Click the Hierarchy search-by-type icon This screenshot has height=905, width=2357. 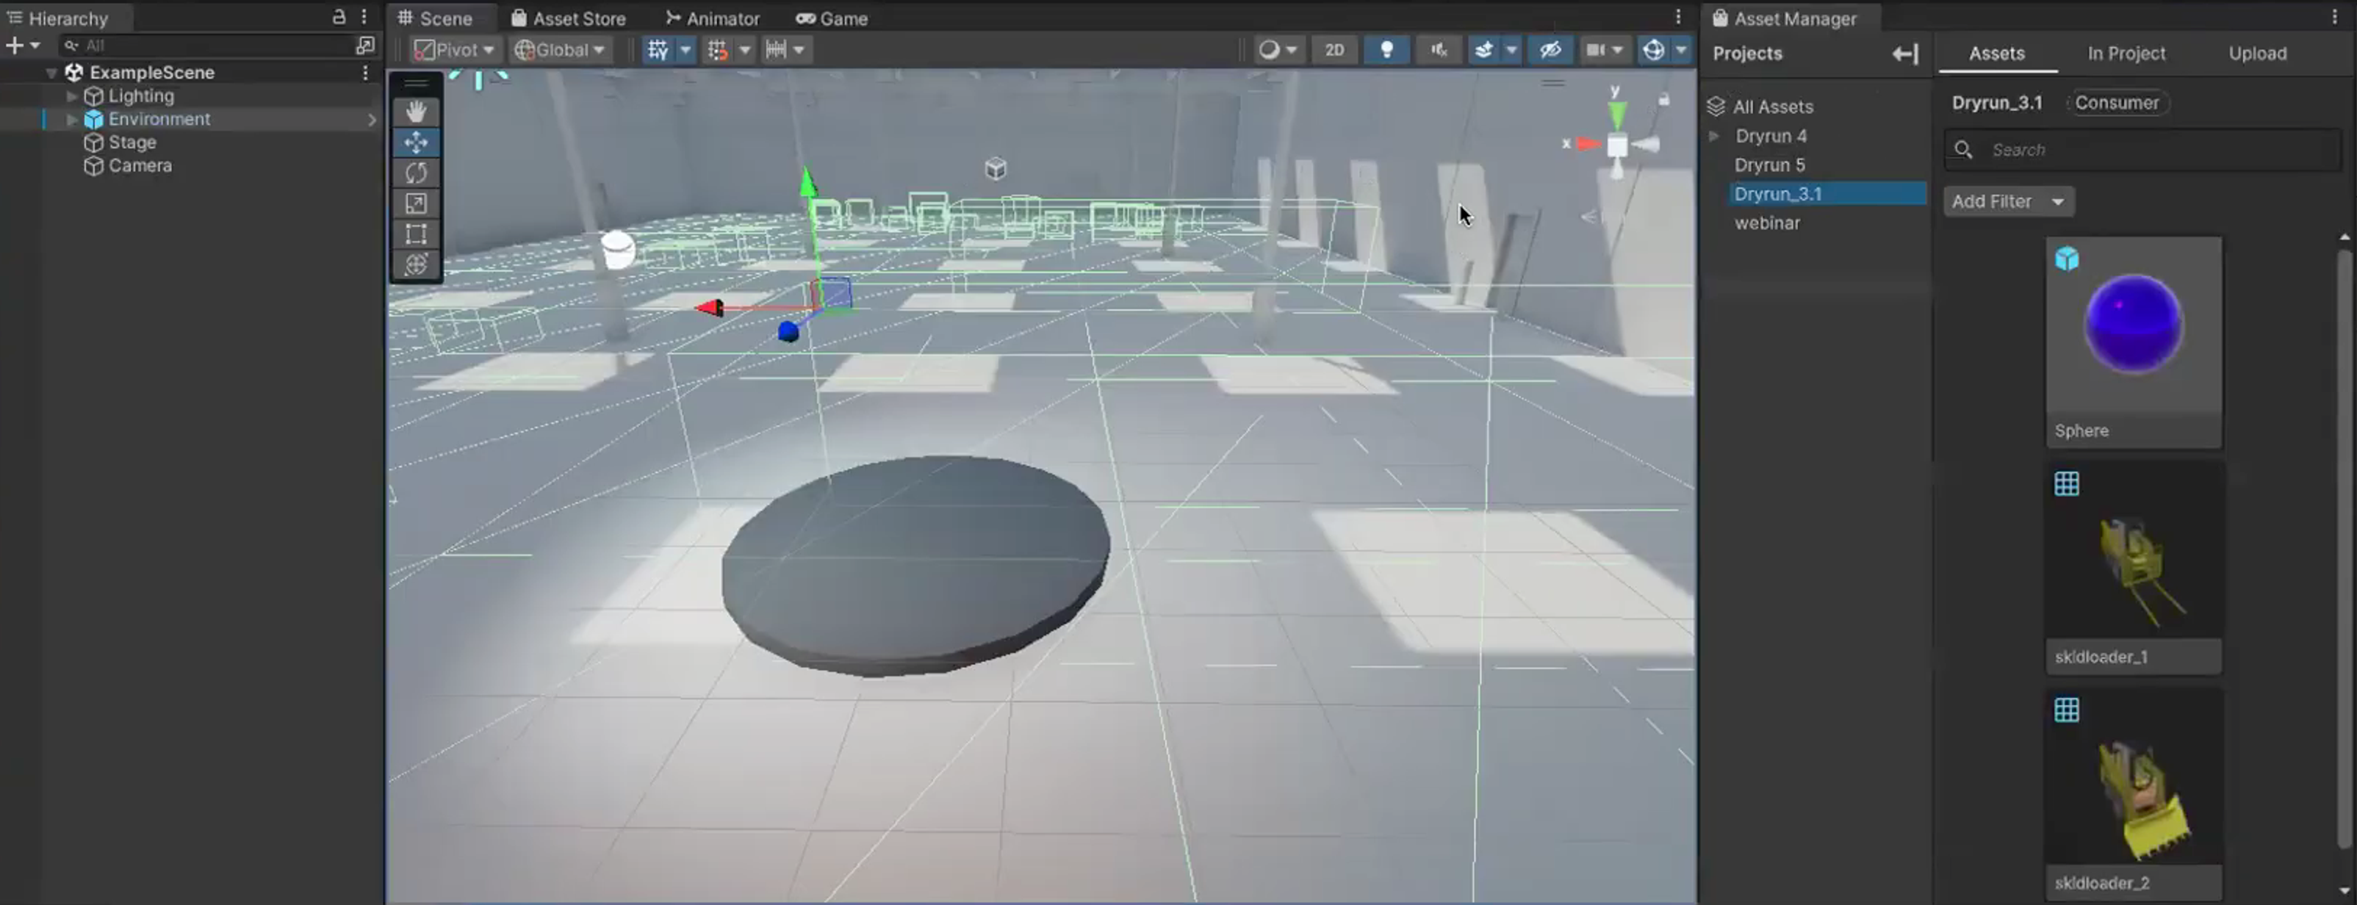point(365,45)
